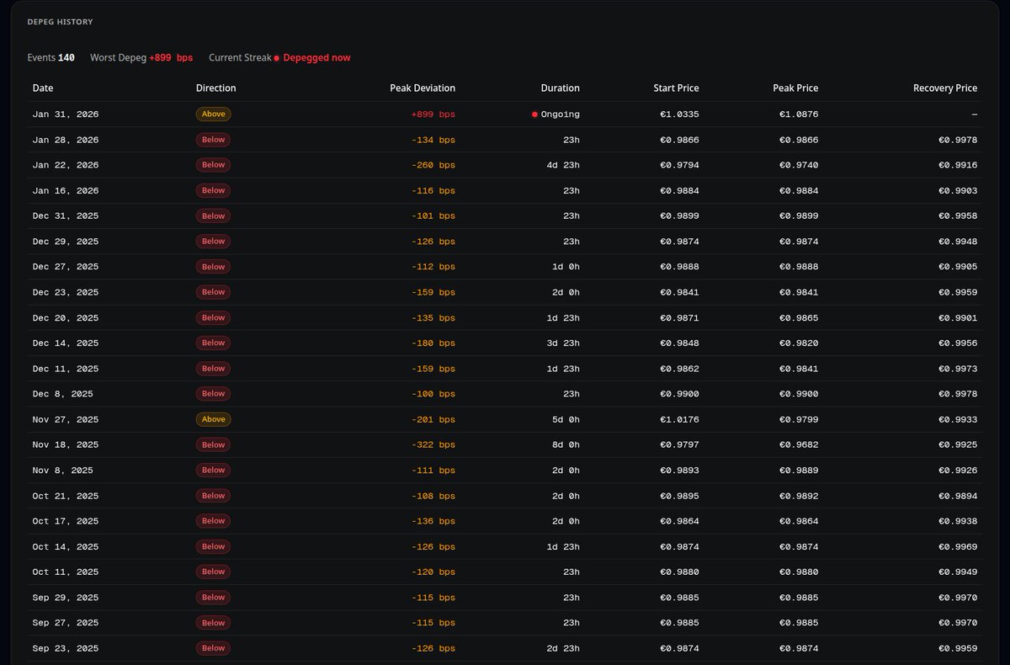The image size is (1010, 665).
Task: Select the Dec 23, 2025 date cell
Action: (66, 292)
